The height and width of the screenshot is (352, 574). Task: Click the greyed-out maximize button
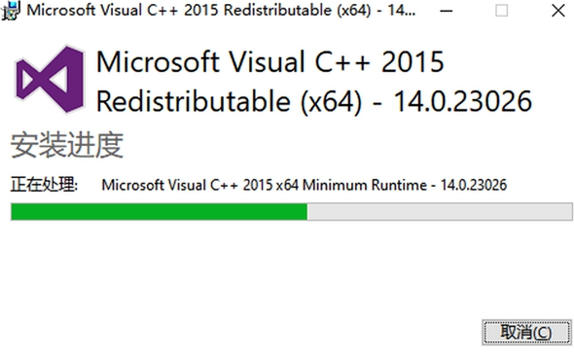[x=501, y=11]
